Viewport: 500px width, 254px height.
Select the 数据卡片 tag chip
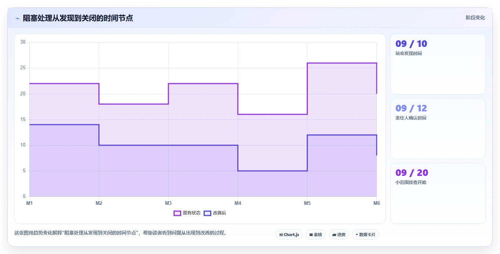[365, 235]
